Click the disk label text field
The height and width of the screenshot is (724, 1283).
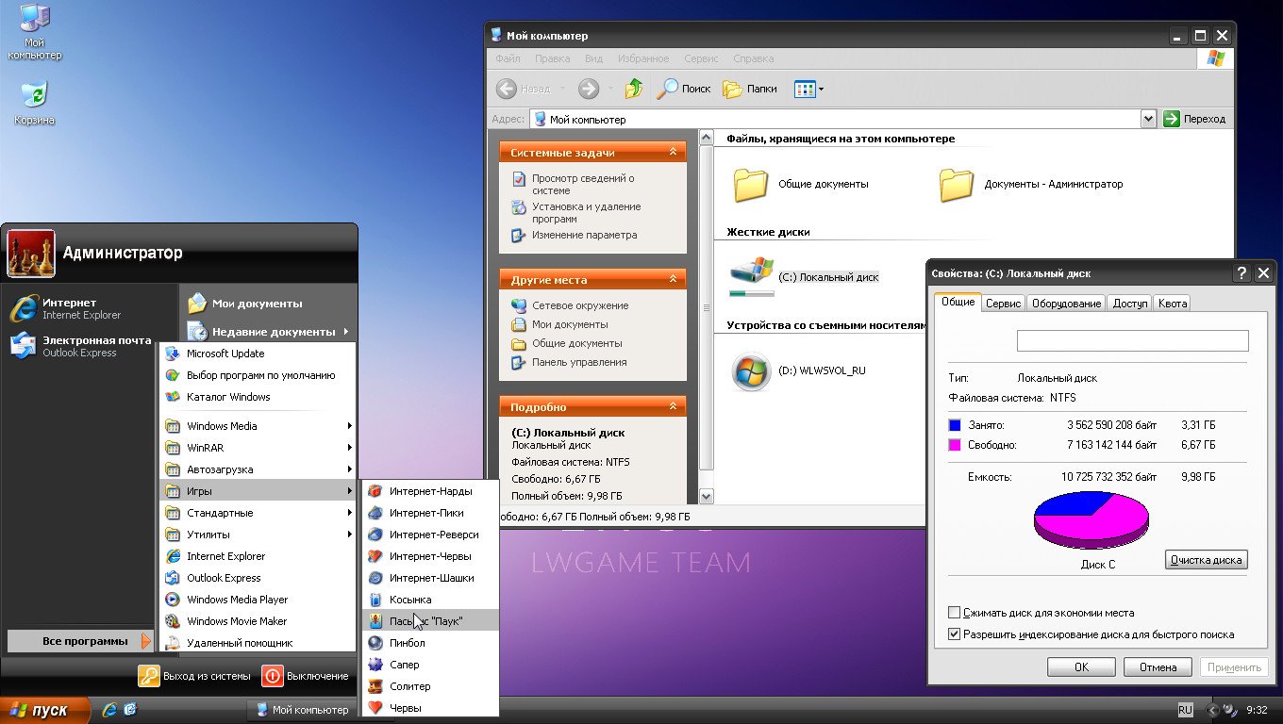[1132, 341]
